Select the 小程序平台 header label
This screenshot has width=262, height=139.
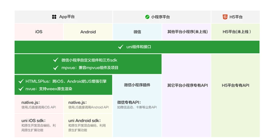pos(160,17)
